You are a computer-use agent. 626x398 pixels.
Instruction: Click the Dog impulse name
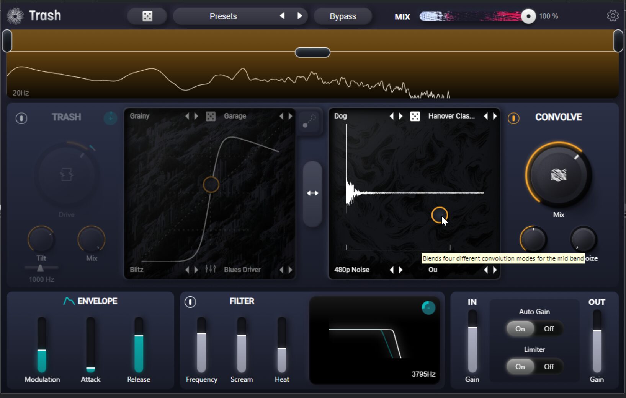340,116
